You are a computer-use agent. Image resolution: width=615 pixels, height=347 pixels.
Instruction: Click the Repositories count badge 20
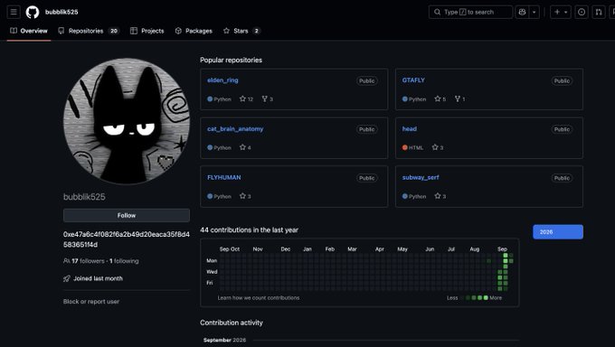pos(114,31)
